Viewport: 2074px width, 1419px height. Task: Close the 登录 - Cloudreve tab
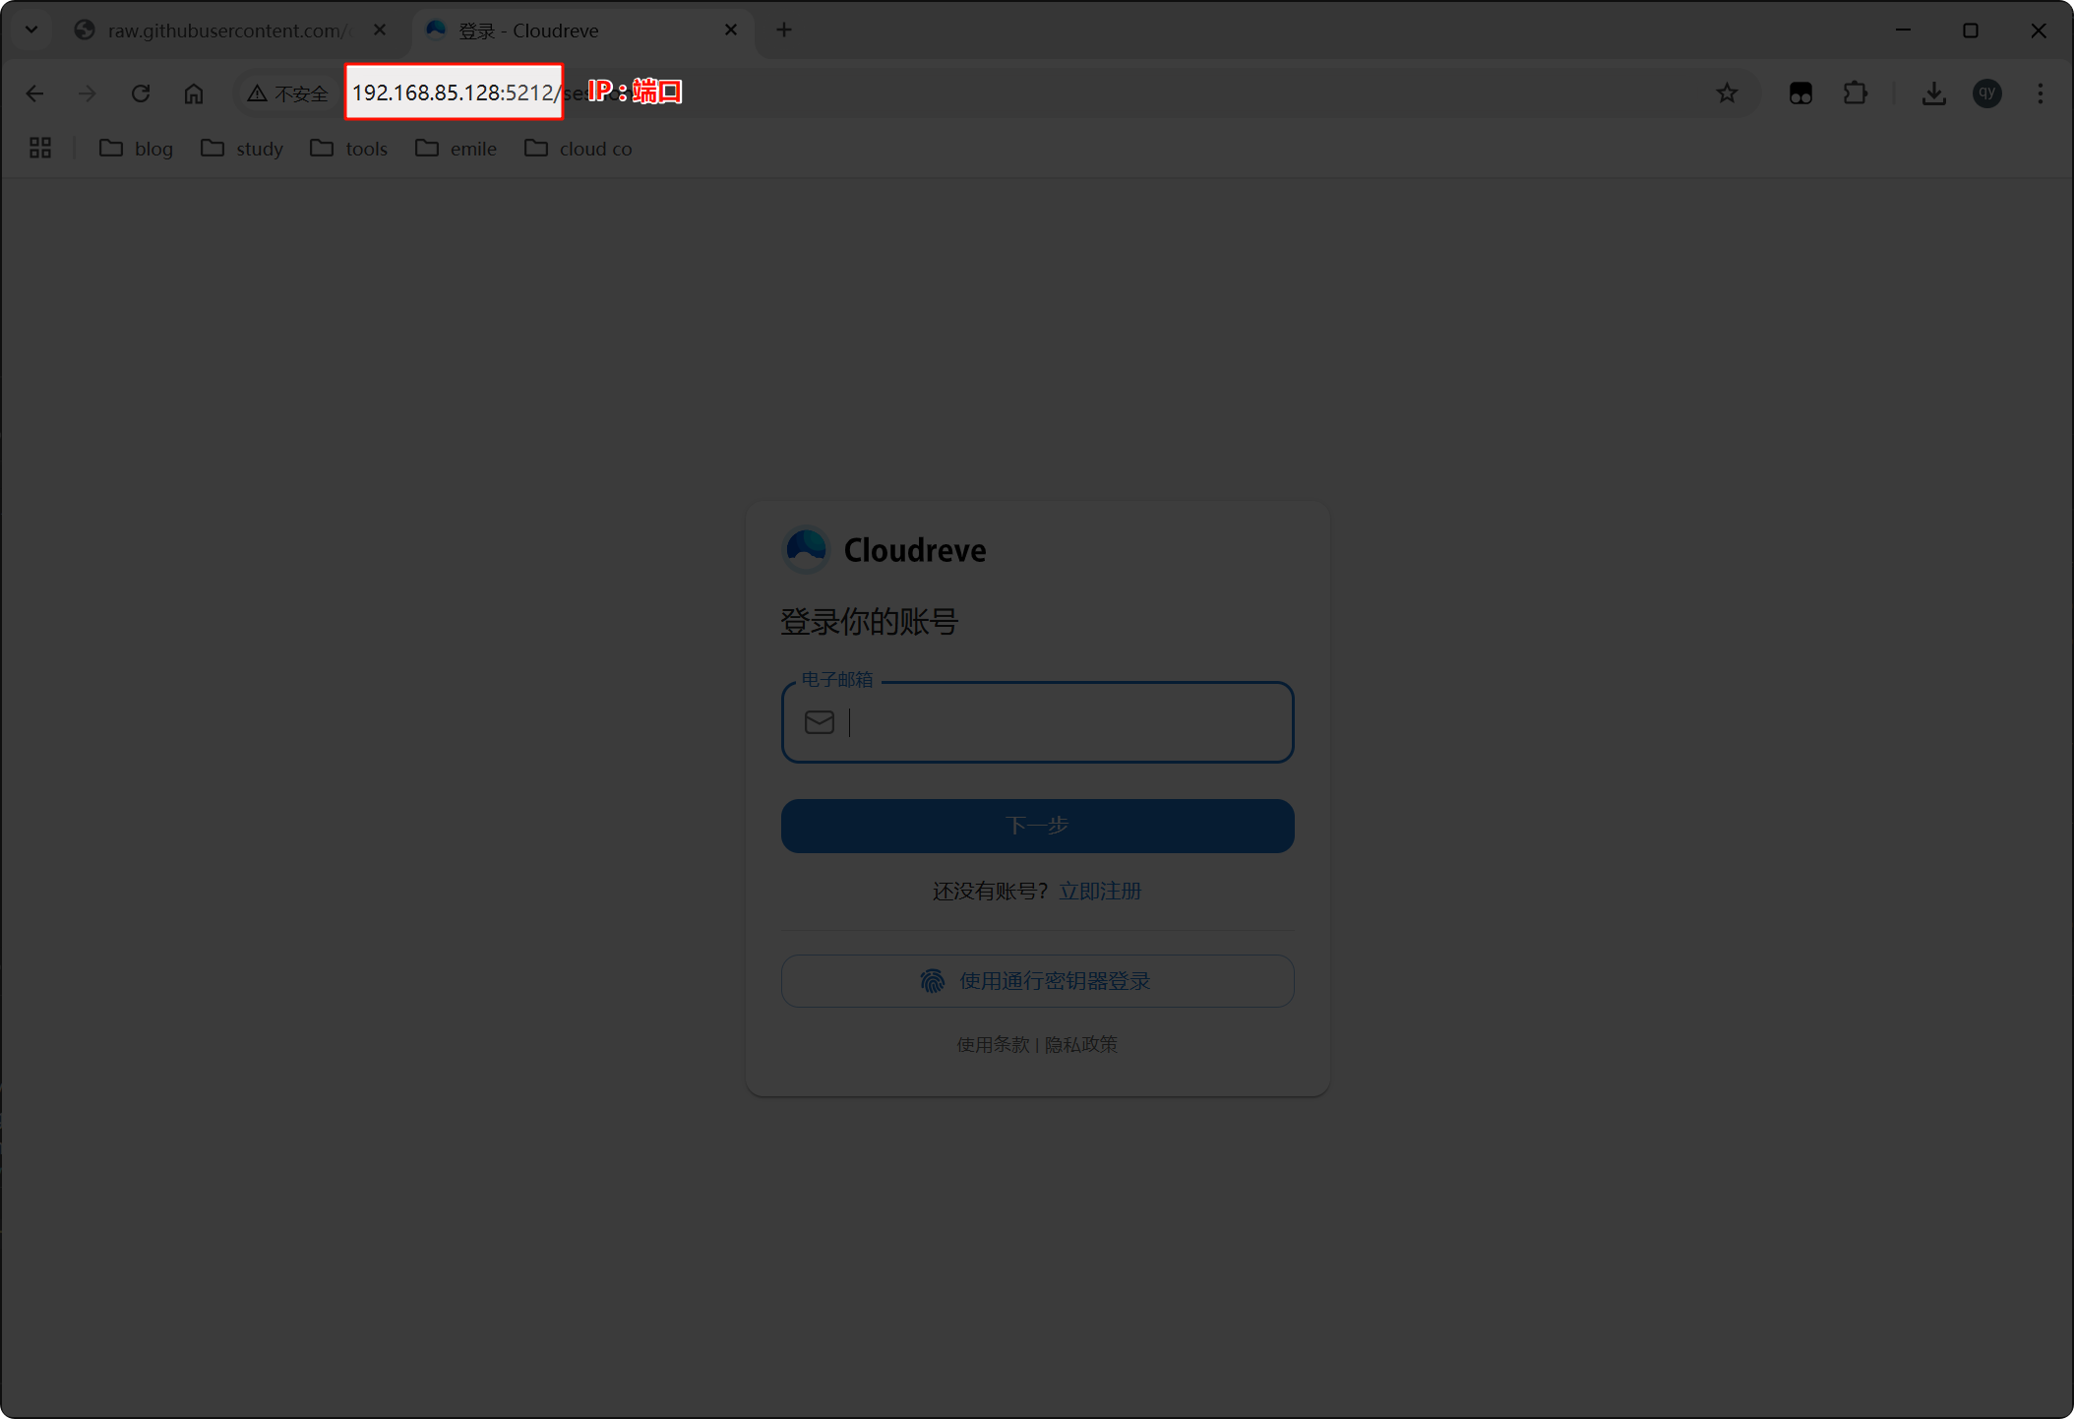pyautogui.click(x=731, y=30)
